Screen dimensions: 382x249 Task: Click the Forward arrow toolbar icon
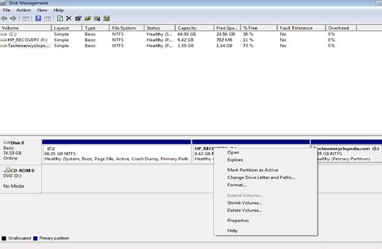pyautogui.click(x=13, y=18)
